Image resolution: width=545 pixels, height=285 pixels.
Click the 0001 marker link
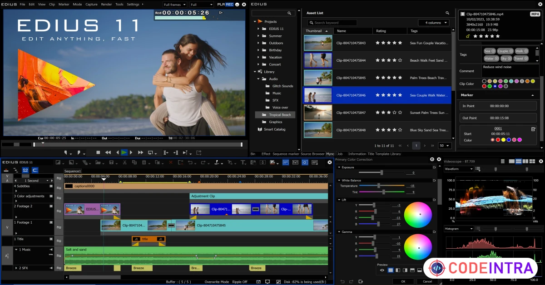pos(498,128)
